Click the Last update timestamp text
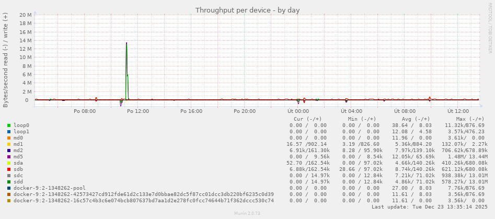495x219 pixels. (x=429, y=207)
